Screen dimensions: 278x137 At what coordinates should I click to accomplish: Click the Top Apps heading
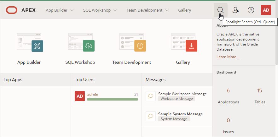click(13, 79)
